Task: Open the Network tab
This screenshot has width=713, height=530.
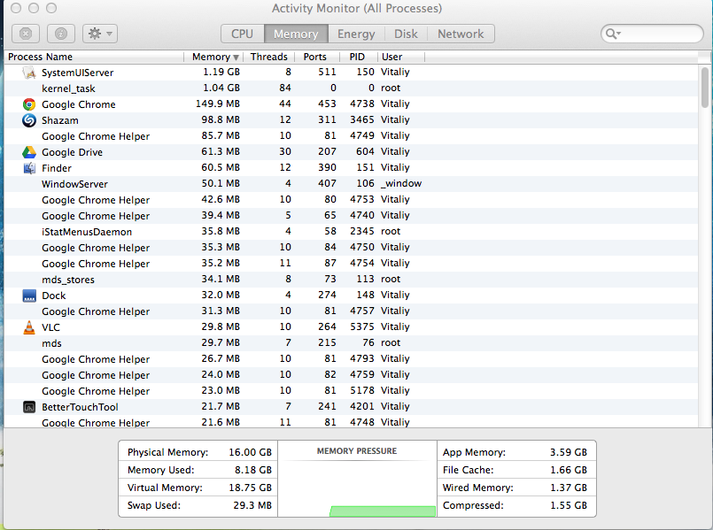Action: click(461, 34)
